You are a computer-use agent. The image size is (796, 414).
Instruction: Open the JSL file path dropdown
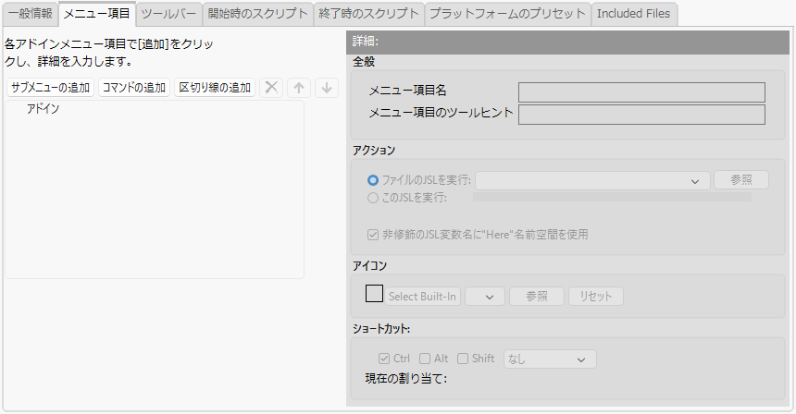[592, 181]
